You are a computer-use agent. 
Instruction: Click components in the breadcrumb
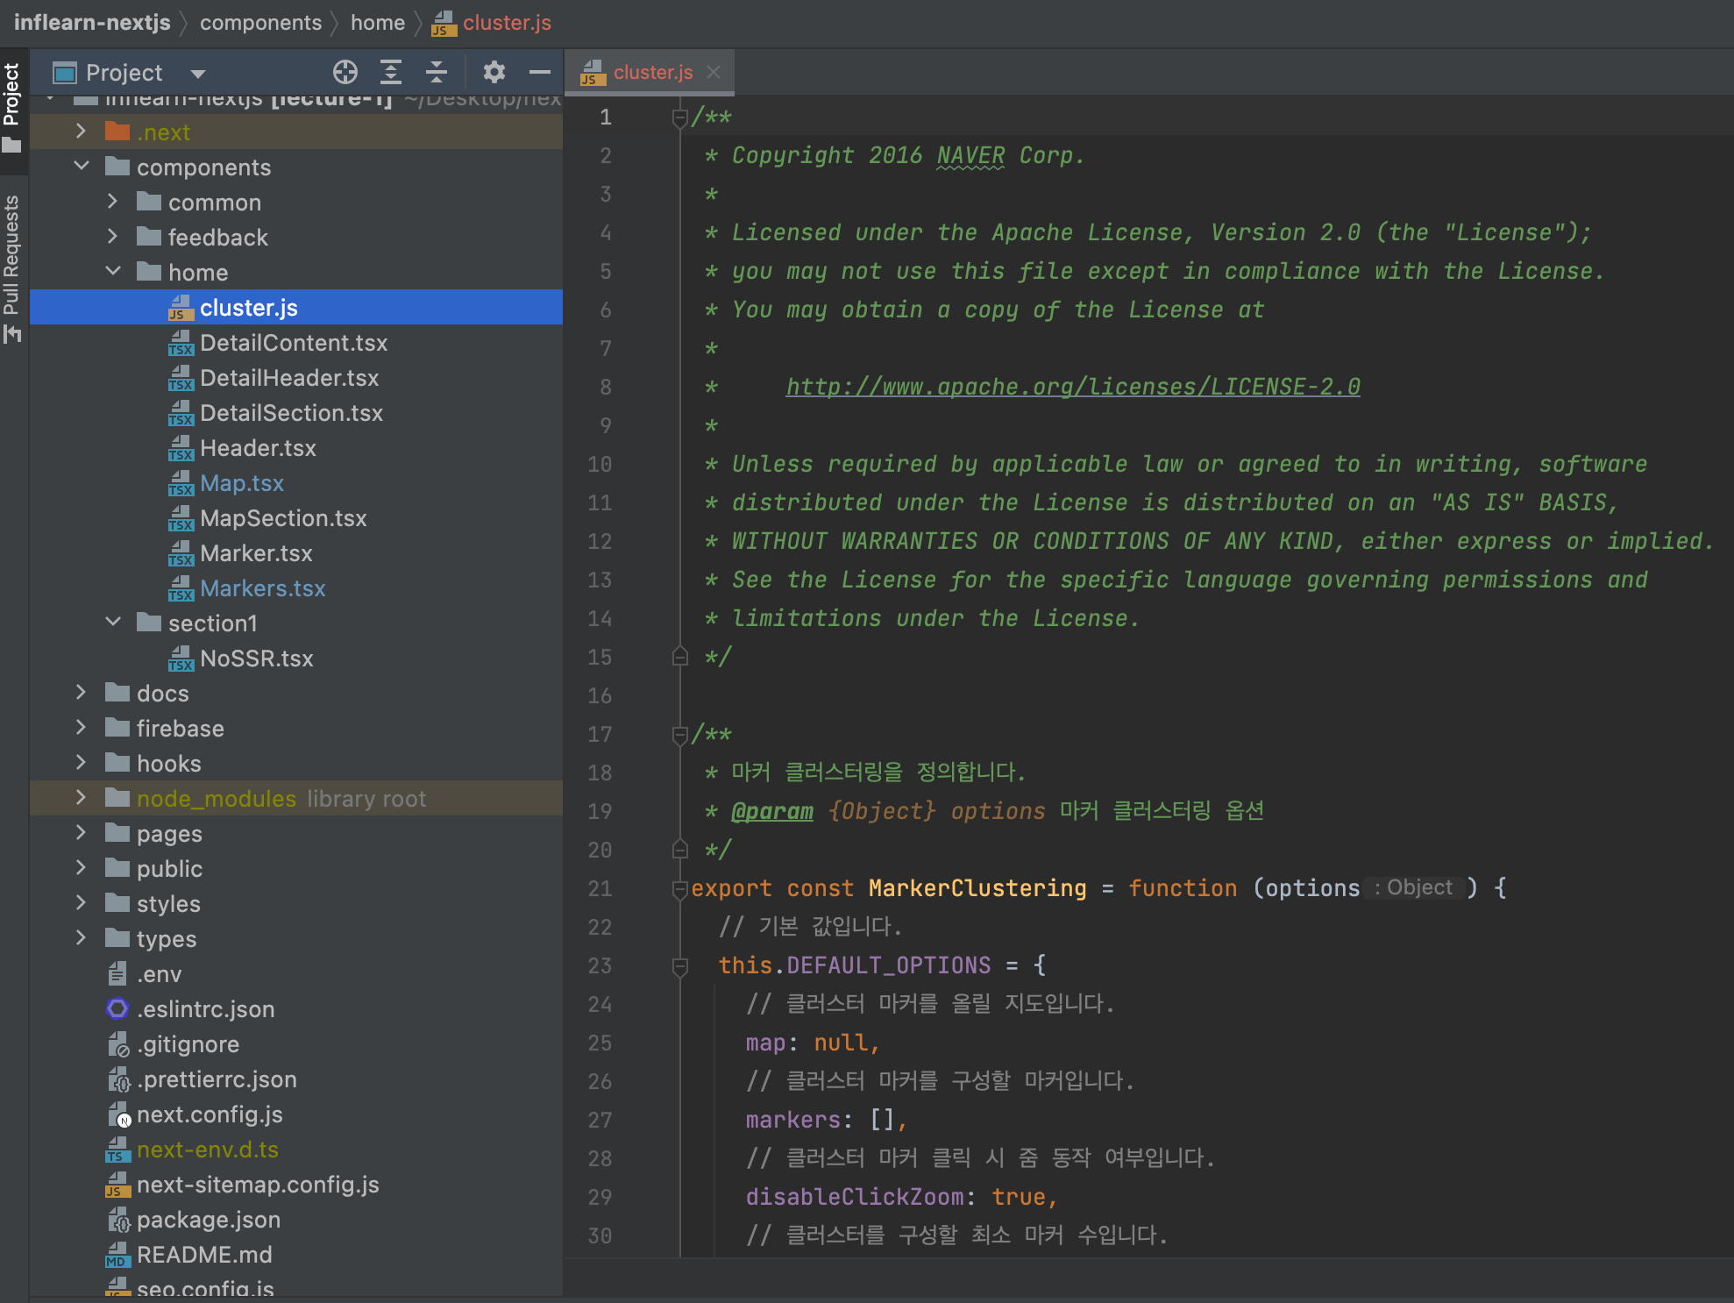(260, 22)
